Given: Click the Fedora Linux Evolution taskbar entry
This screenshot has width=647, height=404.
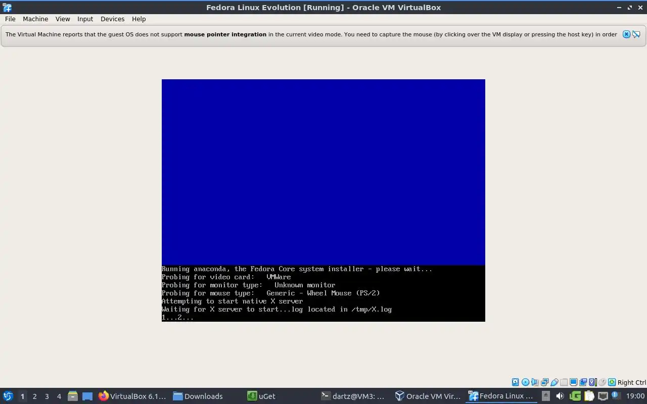Looking at the screenshot, I should [500, 396].
